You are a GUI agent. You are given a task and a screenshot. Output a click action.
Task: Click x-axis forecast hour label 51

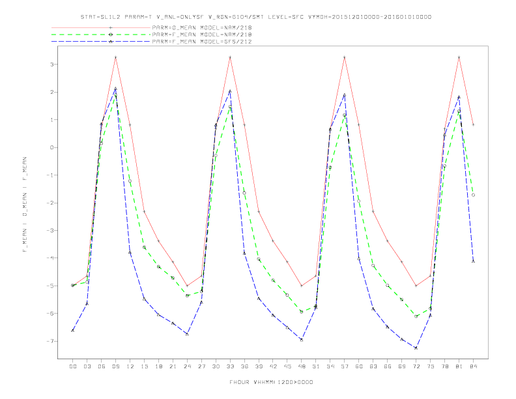coord(316,366)
